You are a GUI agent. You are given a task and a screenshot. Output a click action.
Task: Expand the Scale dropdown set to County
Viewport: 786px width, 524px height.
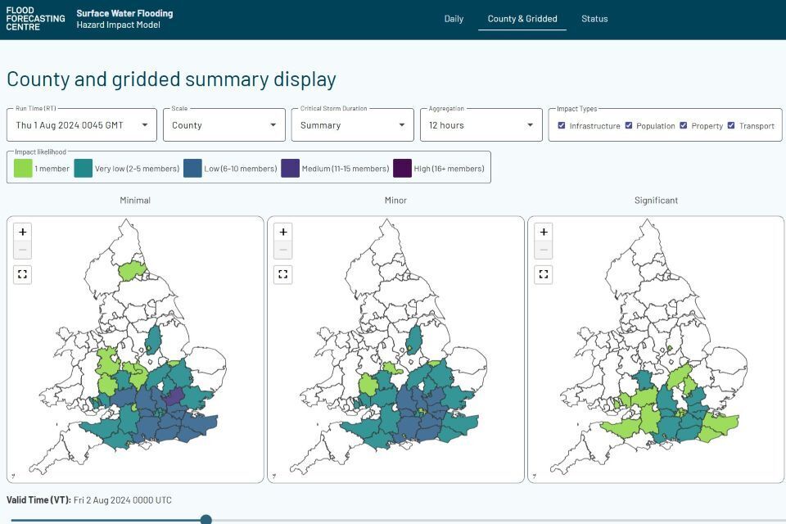pyautogui.click(x=224, y=125)
